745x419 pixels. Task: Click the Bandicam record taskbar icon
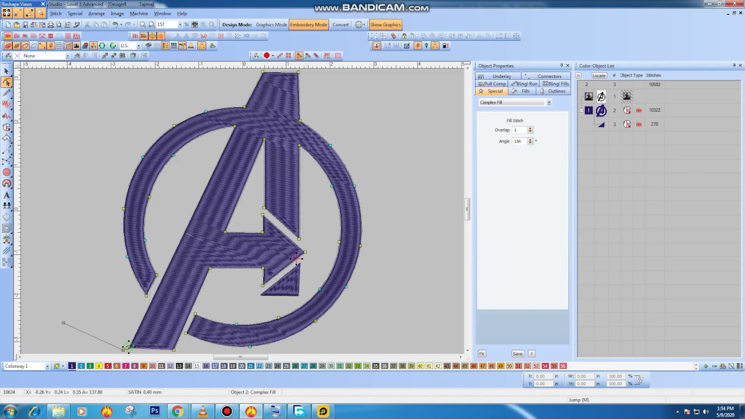point(227,411)
